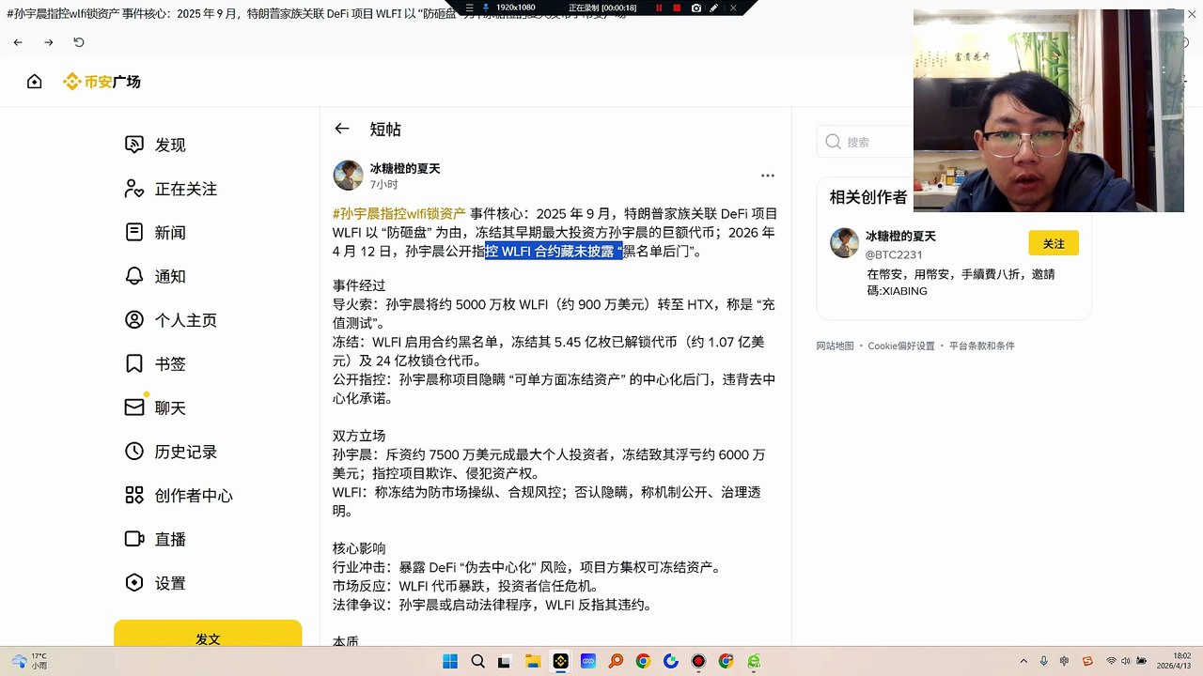Go back with the browser back arrow

point(18,42)
